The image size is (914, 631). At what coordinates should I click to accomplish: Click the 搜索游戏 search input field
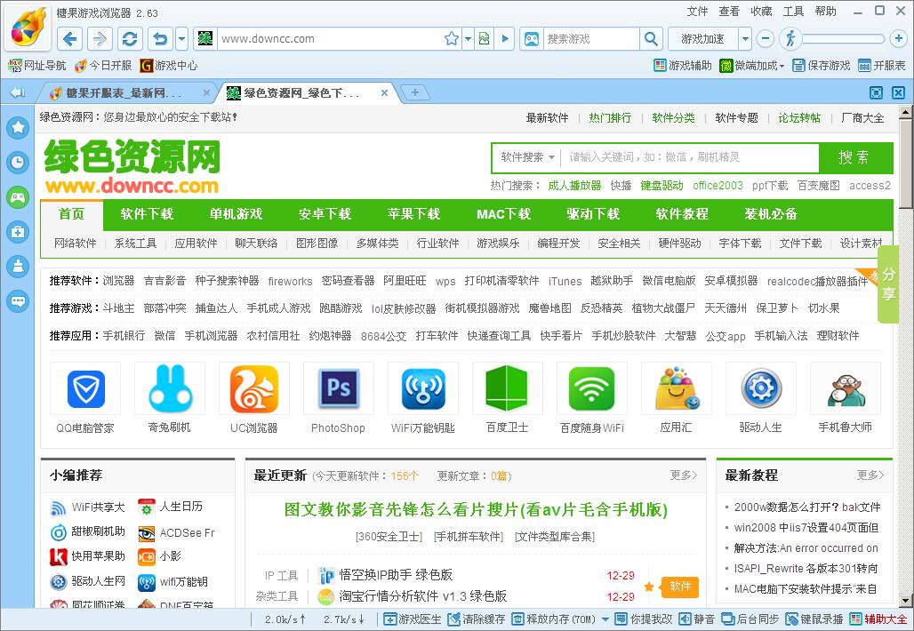click(591, 38)
